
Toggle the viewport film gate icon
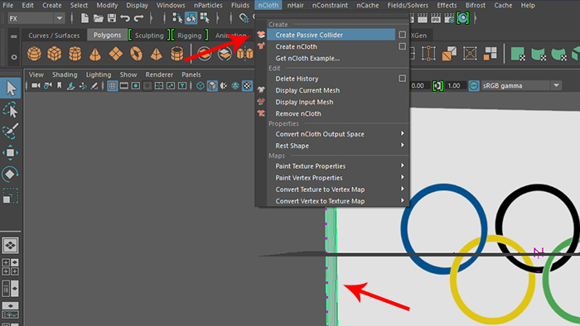[124, 86]
